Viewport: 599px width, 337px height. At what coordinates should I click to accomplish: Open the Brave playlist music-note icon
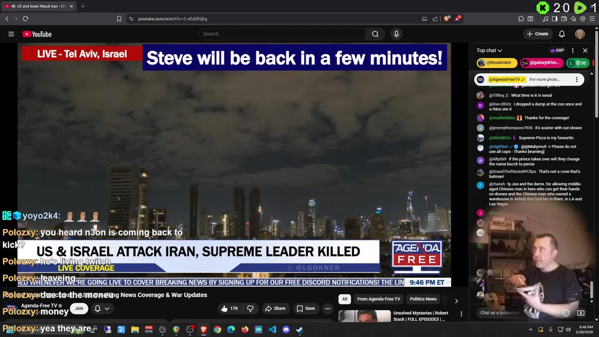click(x=545, y=19)
